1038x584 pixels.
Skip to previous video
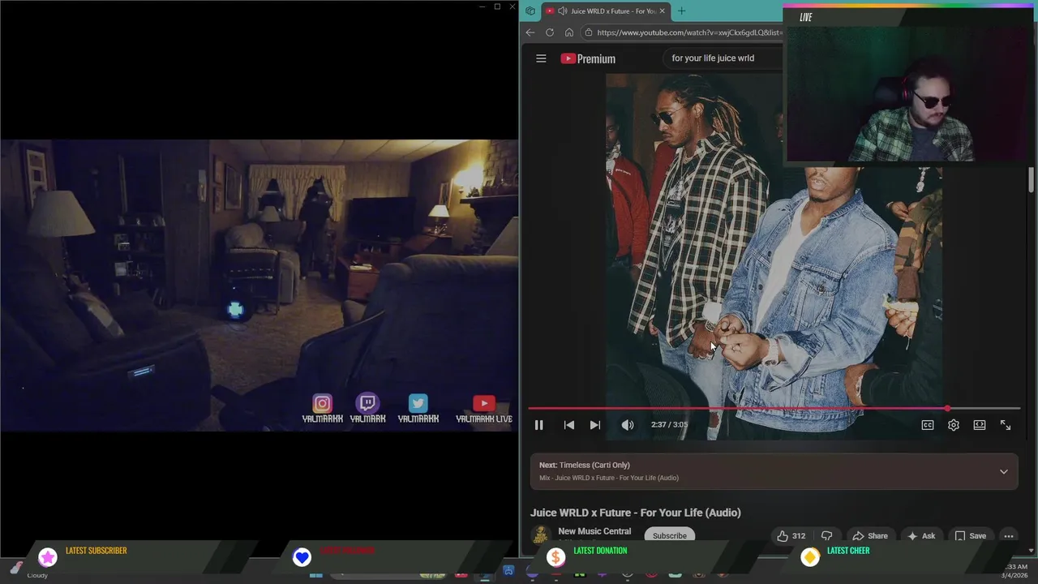[x=569, y=425]
